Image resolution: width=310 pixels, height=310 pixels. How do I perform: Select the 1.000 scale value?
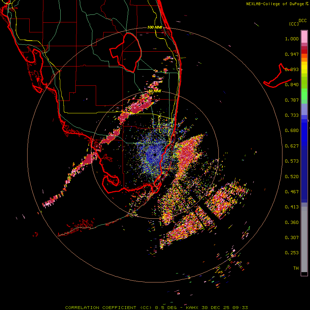[x=292, y=39]
